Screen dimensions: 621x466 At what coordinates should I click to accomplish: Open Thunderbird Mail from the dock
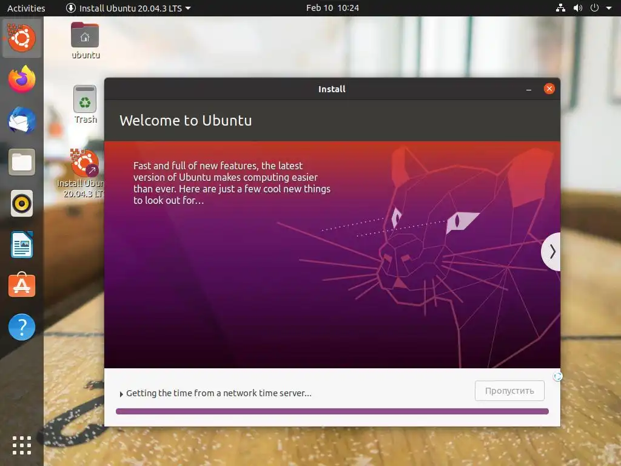(x=22, y=121)
